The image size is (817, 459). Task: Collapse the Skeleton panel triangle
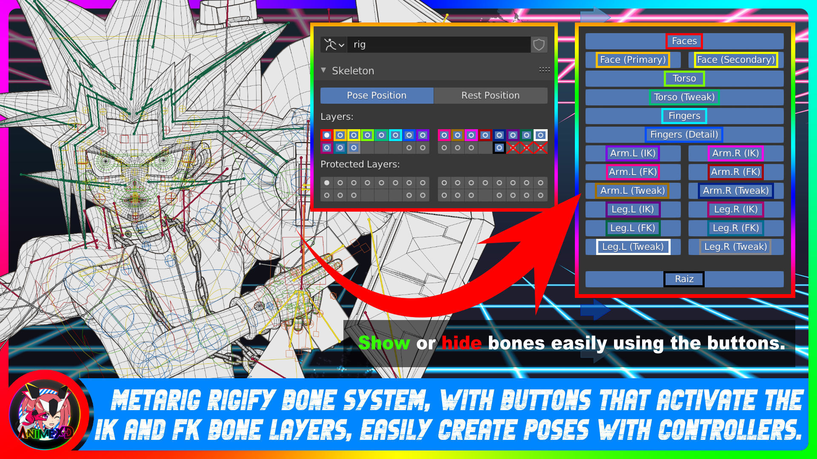click(x=323, y=70)
